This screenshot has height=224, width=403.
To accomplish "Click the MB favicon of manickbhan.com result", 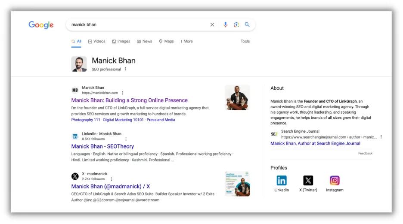I will point(75,90).
